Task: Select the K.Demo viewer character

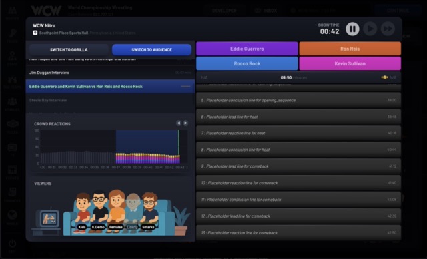Action: (98, 210)
